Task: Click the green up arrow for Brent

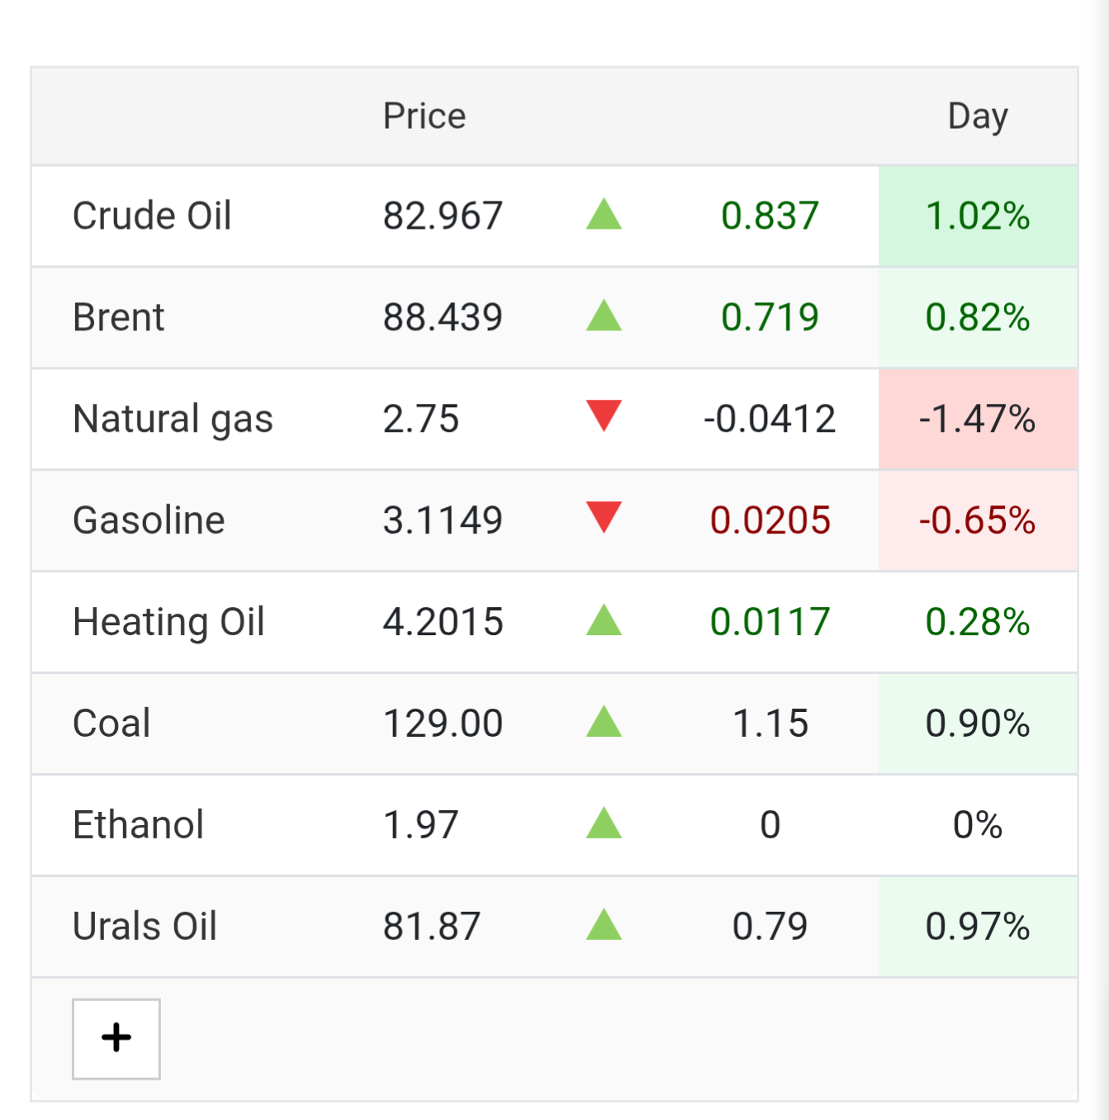Action: click(604, 316)
